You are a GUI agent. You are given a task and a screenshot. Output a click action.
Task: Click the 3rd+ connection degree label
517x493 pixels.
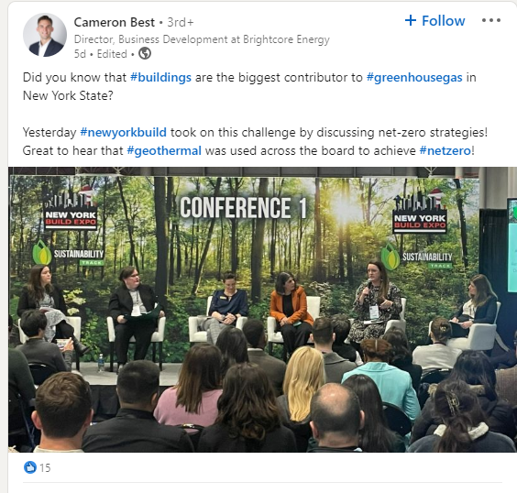pyautogui.click(x=181, y=22)
